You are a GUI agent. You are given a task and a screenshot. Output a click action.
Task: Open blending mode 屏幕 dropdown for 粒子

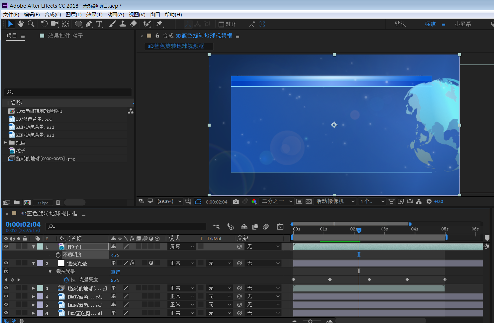click(x=182, y=246)
